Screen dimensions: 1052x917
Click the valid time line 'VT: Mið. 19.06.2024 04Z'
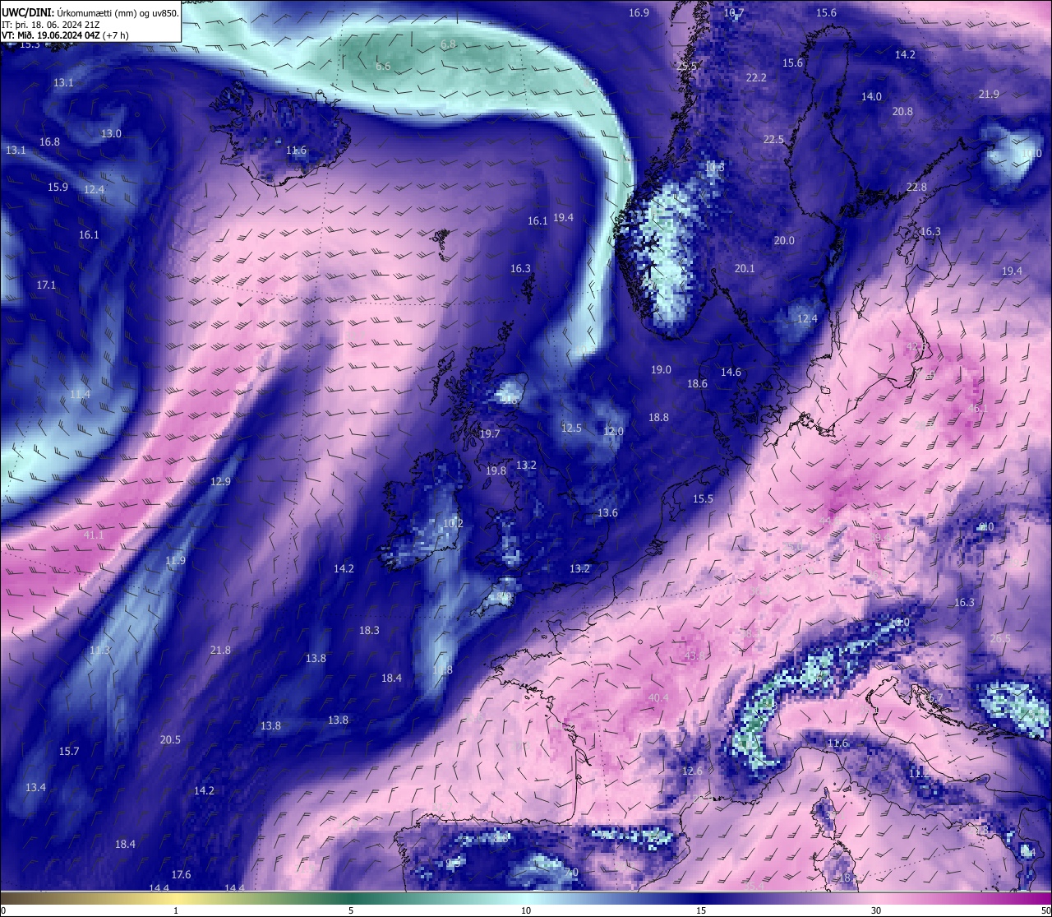pyautogui.click(x=52, y=35)
